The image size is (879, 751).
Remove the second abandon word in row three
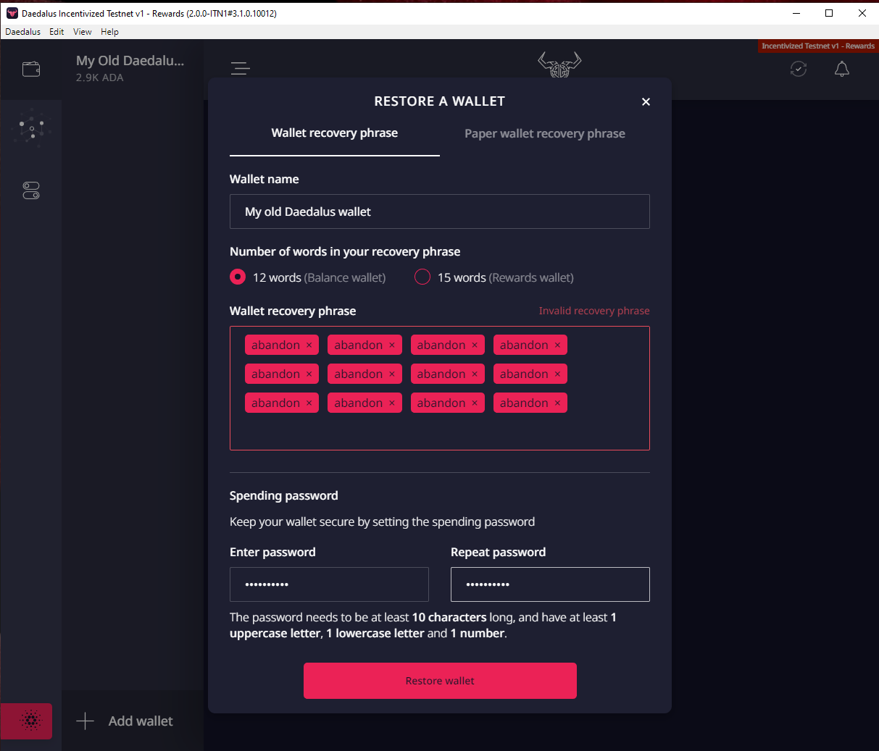(x=392, y=403)
